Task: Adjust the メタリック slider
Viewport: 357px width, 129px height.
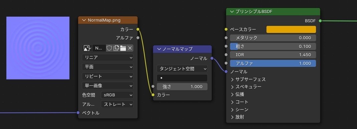Action: coord(273,38)
